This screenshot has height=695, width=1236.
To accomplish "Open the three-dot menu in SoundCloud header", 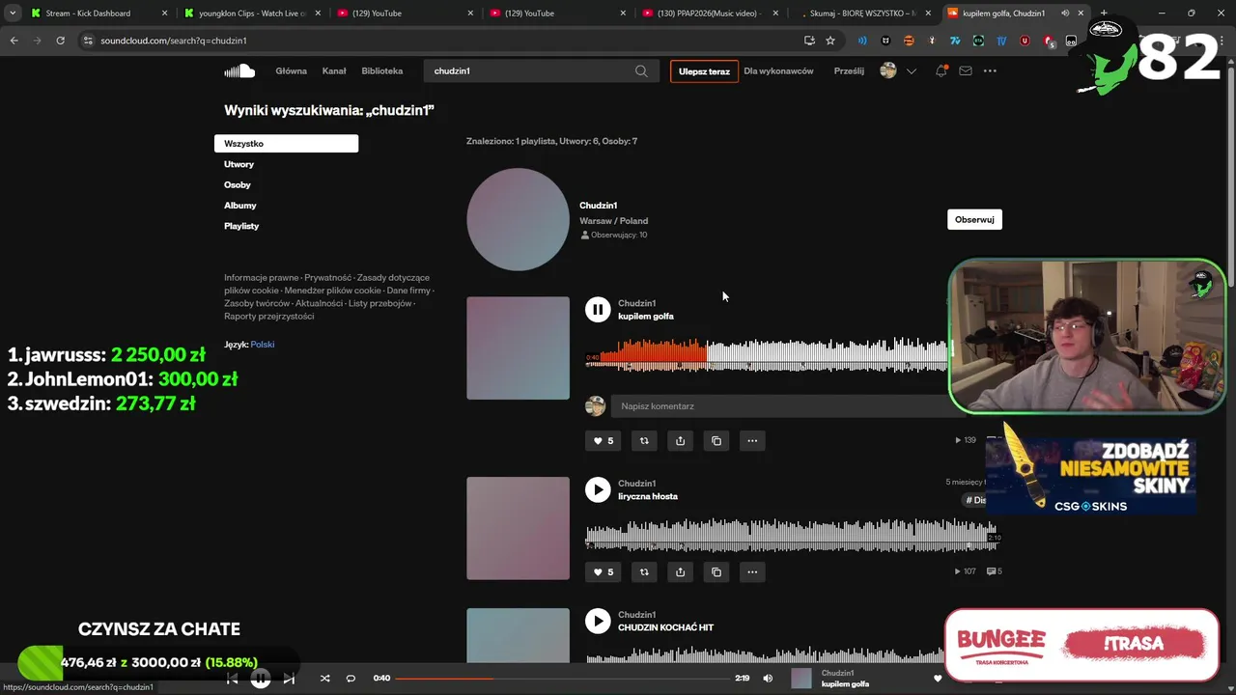I will (x=990, y=70).
